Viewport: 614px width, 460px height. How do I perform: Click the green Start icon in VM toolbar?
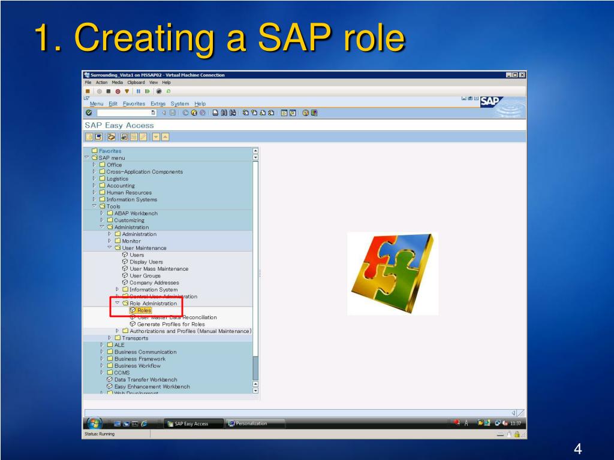coord(148,91)
